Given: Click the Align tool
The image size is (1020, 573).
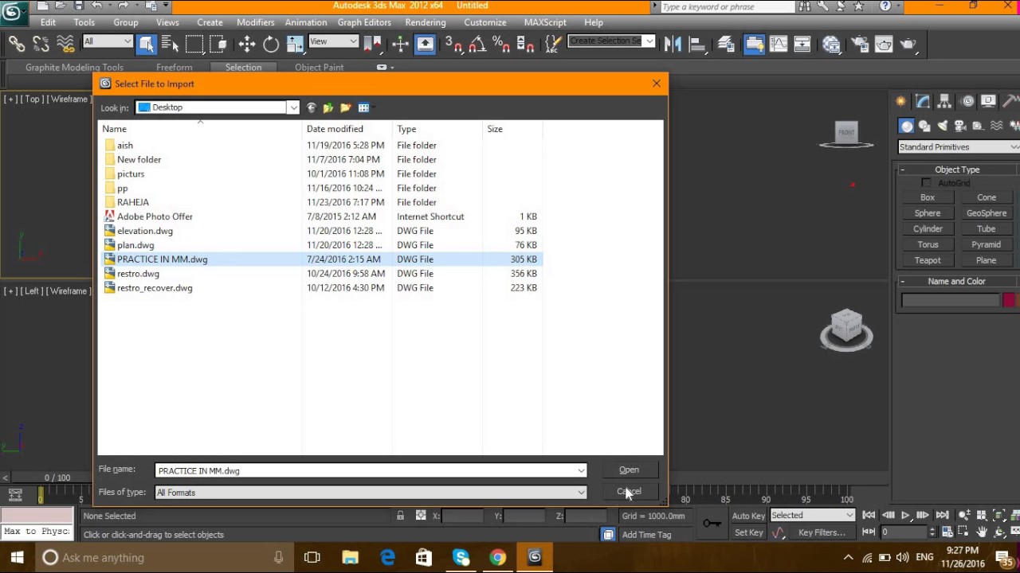Looking at the screenshot, I should pyautogui.click(x=696, y=44).
